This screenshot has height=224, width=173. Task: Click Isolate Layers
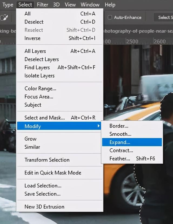pos(60,76)
